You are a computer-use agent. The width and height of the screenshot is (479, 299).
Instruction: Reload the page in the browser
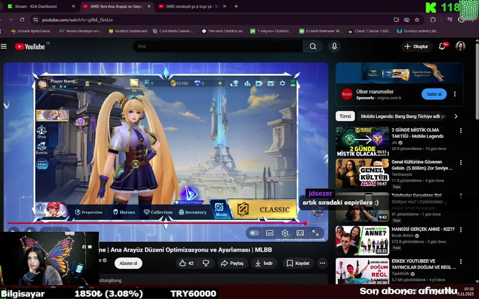click(22, 20)
